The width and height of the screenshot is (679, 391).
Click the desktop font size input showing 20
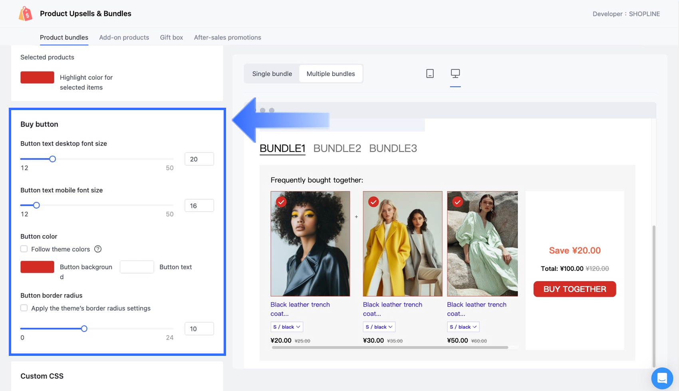click(199, 159)
